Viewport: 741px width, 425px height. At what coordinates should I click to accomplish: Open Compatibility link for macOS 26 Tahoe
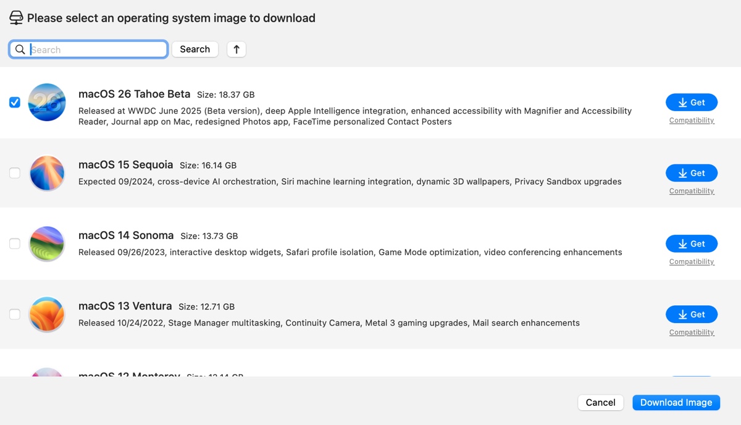(x=692, y=120)
